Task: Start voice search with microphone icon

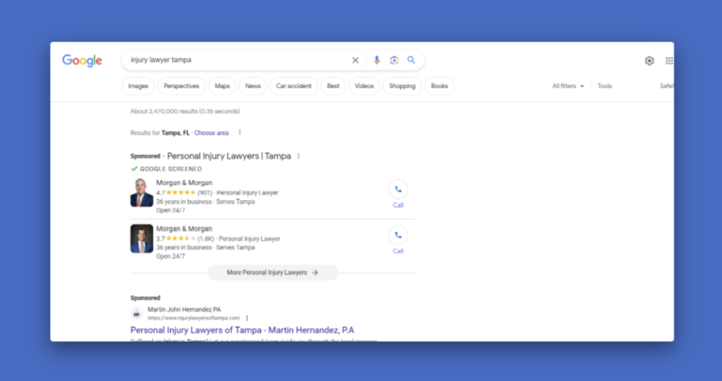Action: tap(377, 60)
